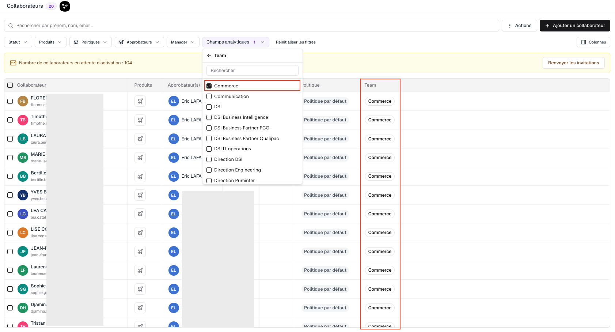The height and width of the screenshot is (332, 615).
Task: Click the Team column header
Action: pos(370,85)
